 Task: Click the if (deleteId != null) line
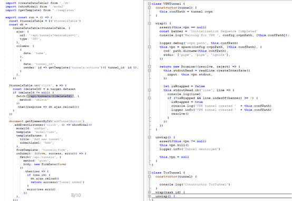[33, 92]
